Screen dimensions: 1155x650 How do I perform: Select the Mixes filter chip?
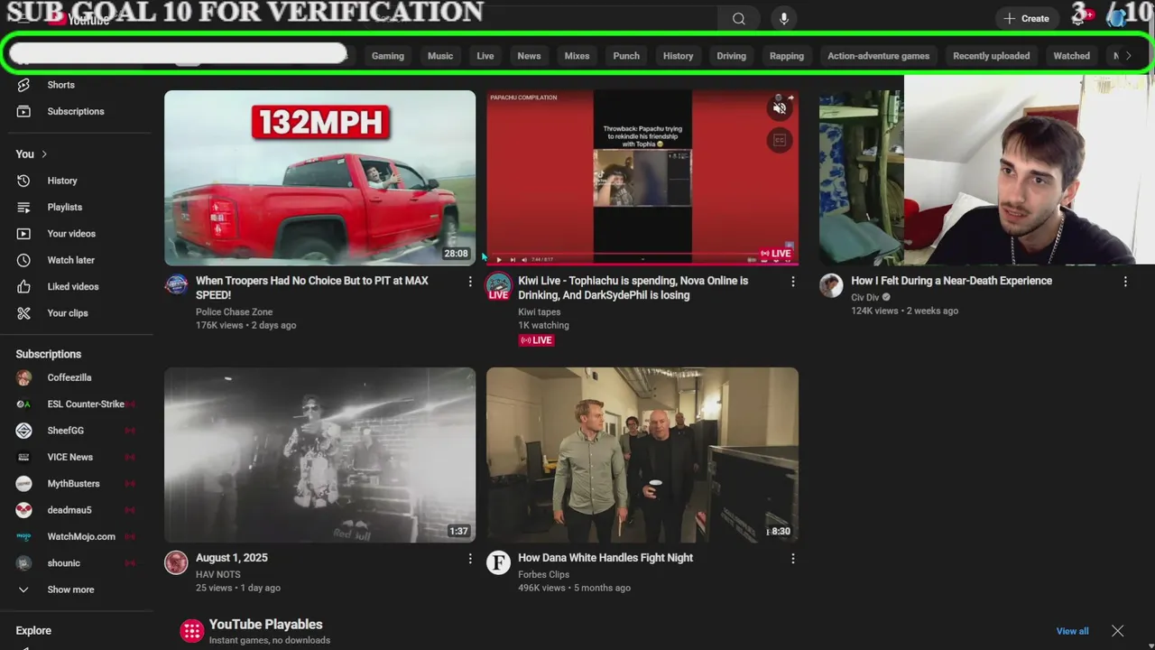point(577,56)
